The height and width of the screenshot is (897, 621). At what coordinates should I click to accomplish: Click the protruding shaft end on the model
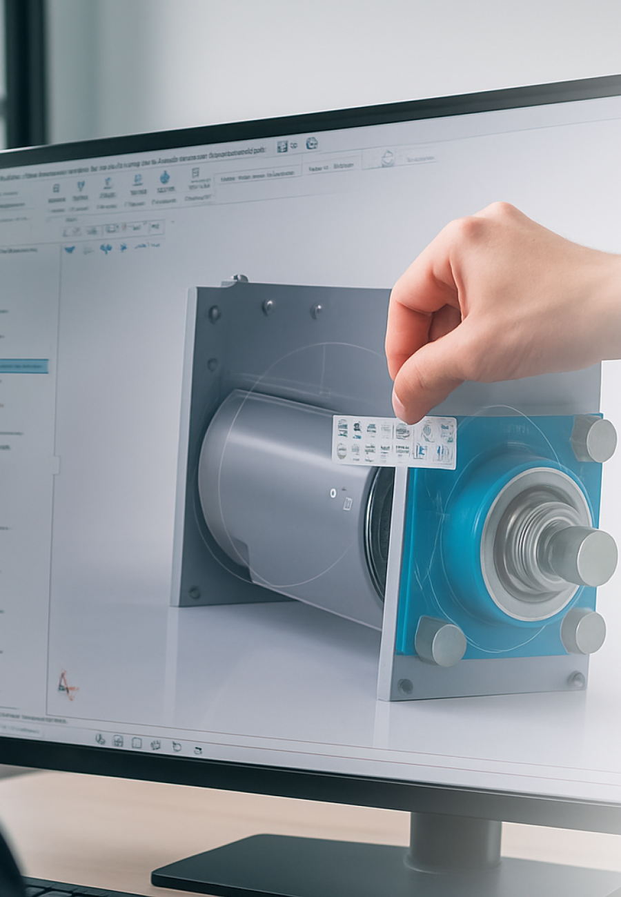tap(586, 556)
